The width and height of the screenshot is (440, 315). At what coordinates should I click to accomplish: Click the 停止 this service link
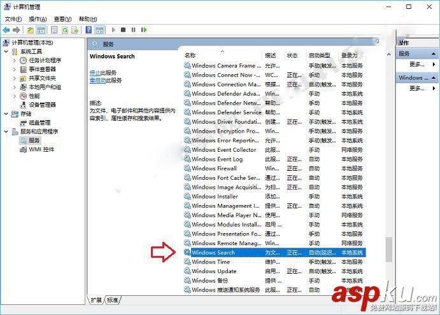point(95,73)
